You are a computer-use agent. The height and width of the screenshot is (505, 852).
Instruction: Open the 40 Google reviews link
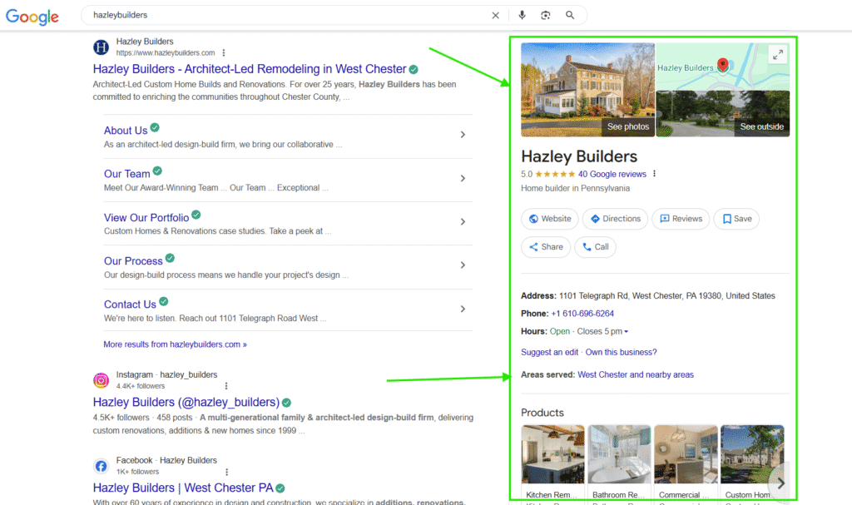pyautogui.click(x=611, y=173)
